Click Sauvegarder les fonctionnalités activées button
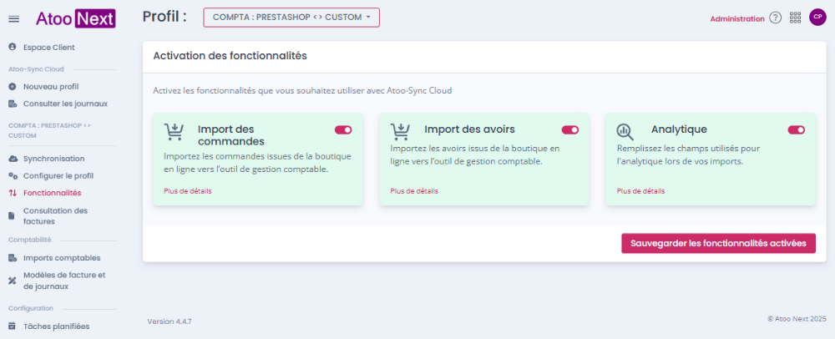Screen dimensions: 835x339 (718, 243)
